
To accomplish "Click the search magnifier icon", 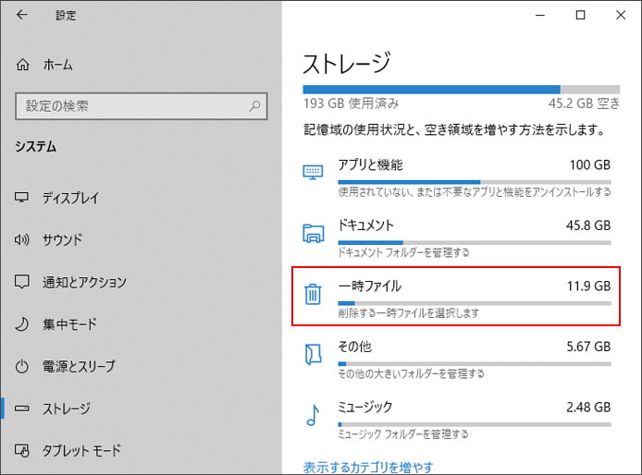I will (254, 106).
